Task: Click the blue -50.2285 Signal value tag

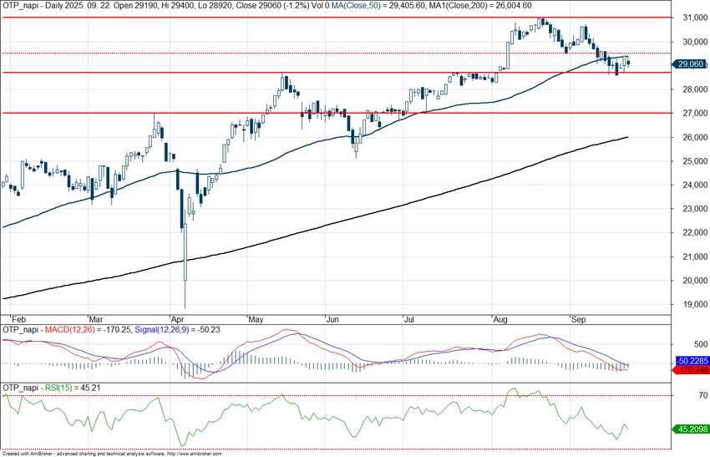Action: coord(692,360)
